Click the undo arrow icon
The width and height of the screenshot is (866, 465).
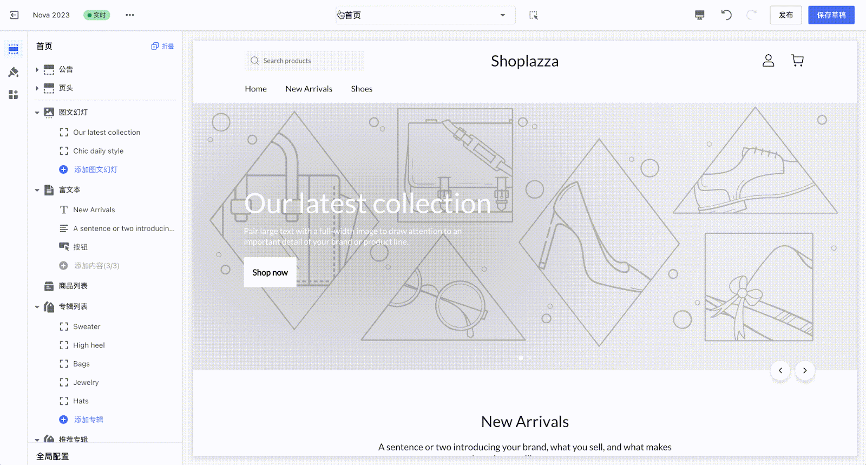click(x=726, y=15)
